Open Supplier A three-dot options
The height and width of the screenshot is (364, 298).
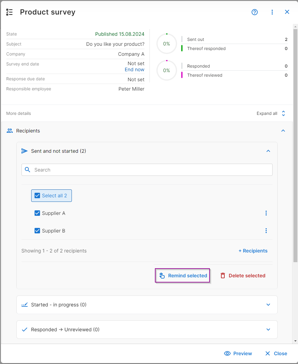tap(266, 213)
